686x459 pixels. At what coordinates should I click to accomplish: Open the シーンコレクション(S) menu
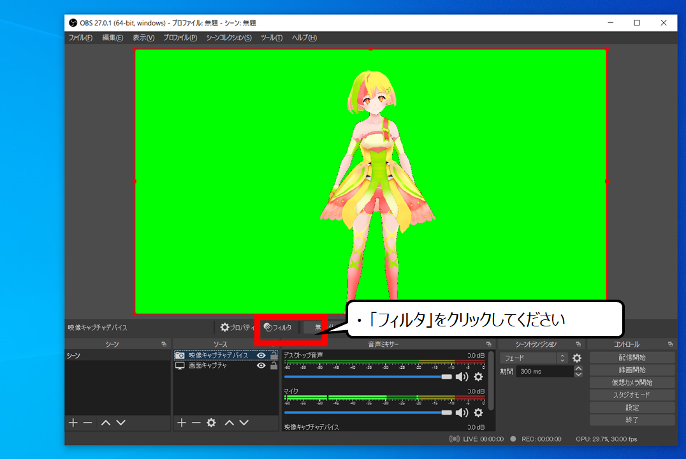tap(229, 38)
